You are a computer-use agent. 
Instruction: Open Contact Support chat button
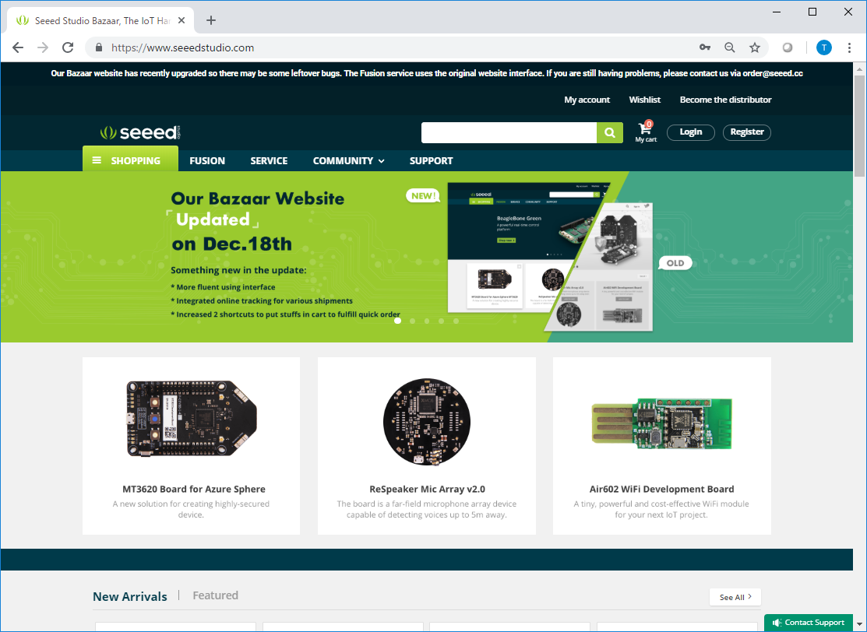point(809,623)
